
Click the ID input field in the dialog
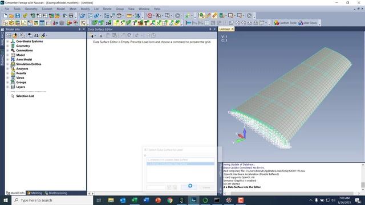click(x=156, y=187)
